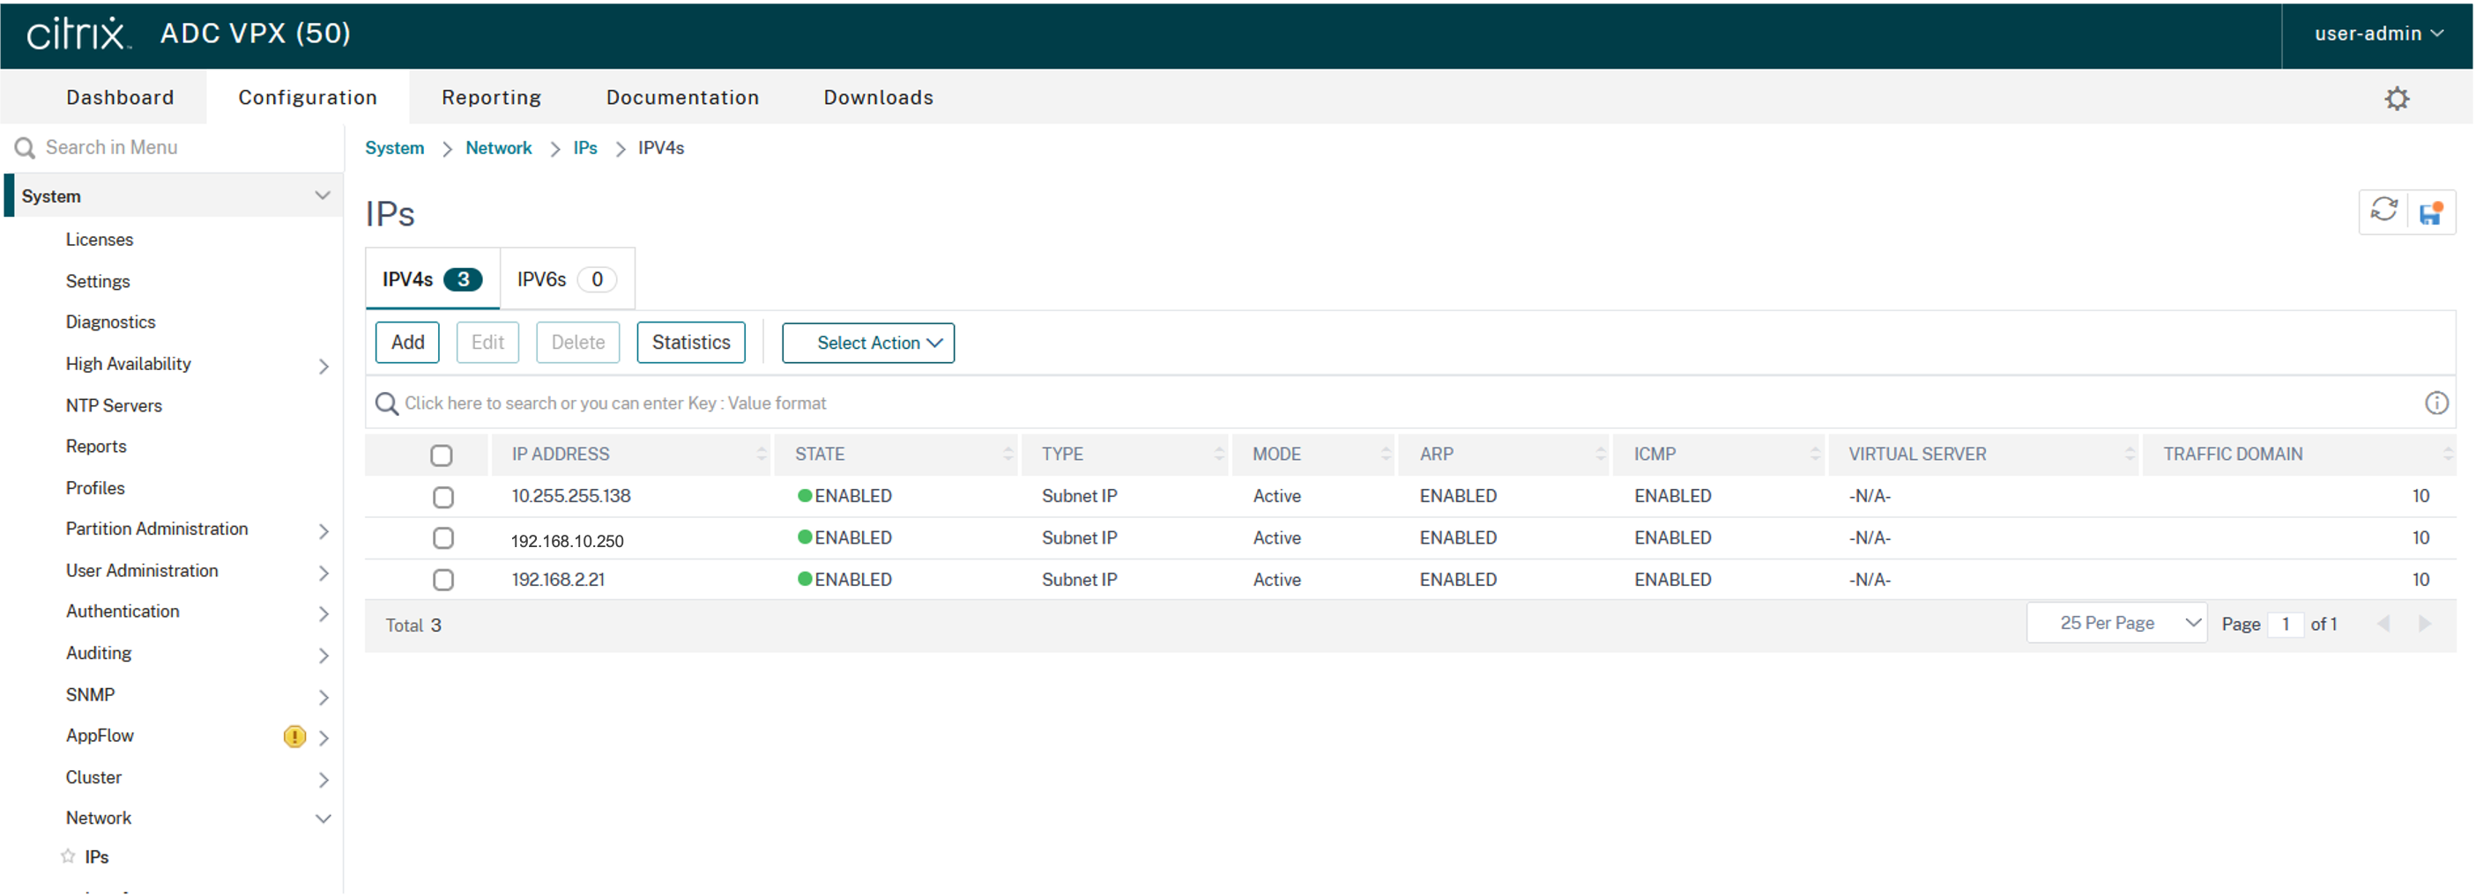2476x896 pixels.
Task: Click the table search field
Action: pyautogui.click(x=1346, y=404)
